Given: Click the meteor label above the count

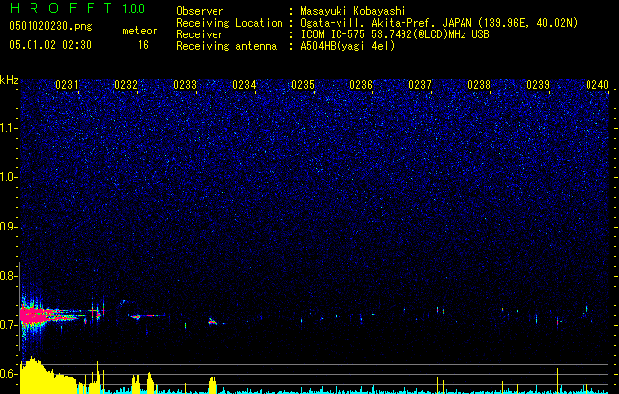Looking at the screenshot, I should 140,31.
